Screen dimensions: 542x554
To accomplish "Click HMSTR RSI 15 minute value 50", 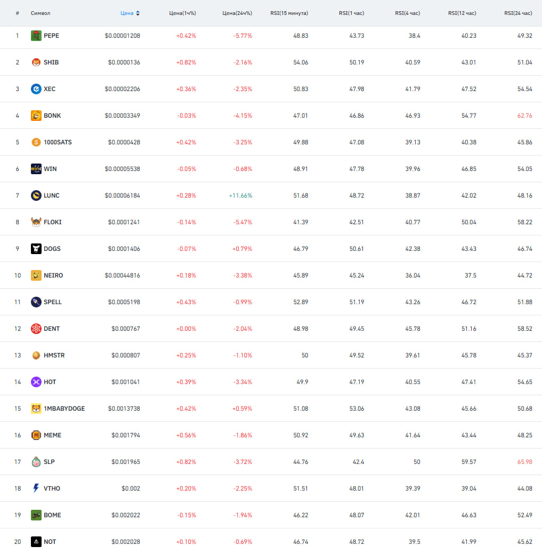I will click(x=305, y=355).
